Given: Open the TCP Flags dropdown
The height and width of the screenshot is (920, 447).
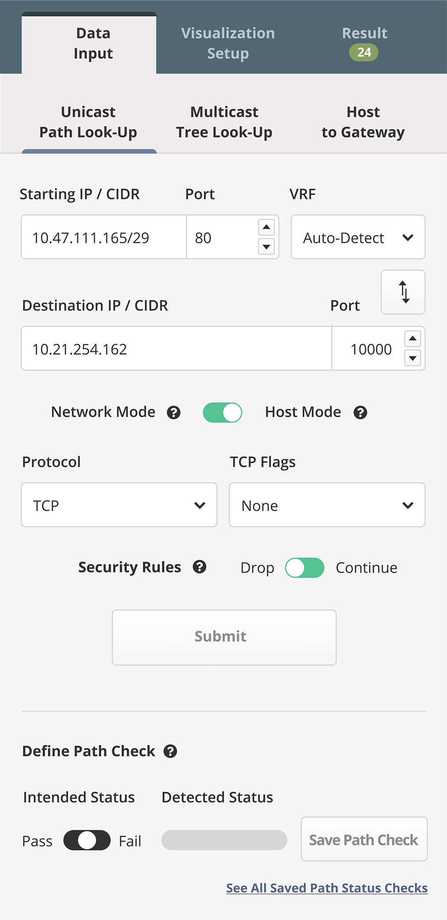Looking at the screenshot, I should [x=327, y=505].
